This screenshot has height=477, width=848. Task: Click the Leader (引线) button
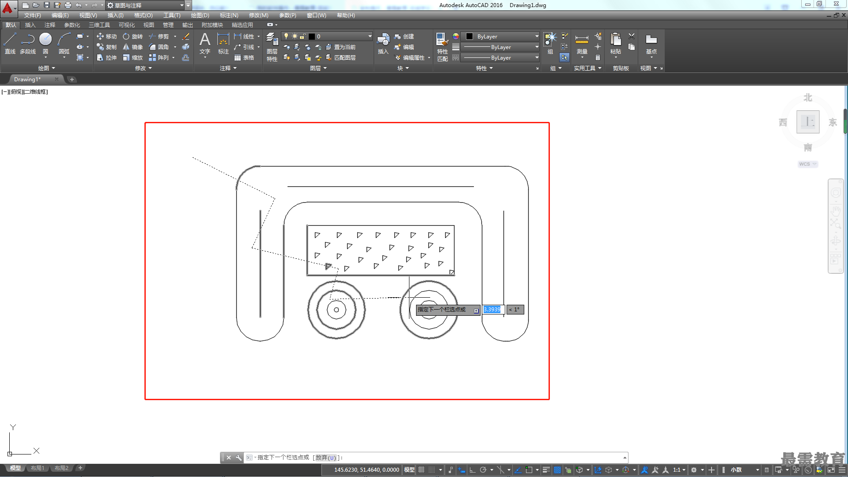pos(244,47)
